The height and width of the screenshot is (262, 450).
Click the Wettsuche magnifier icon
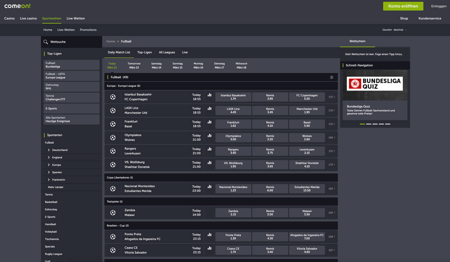point(46,42)
